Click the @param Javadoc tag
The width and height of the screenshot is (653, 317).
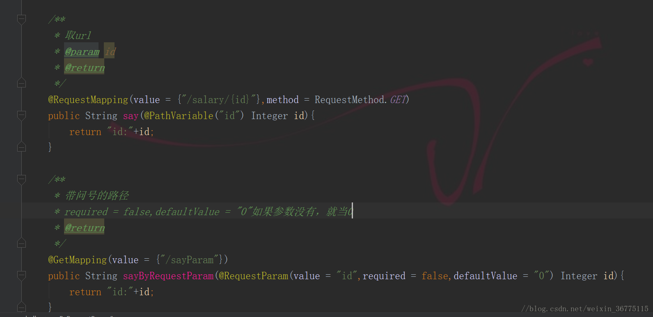click(x=82, y=51)
